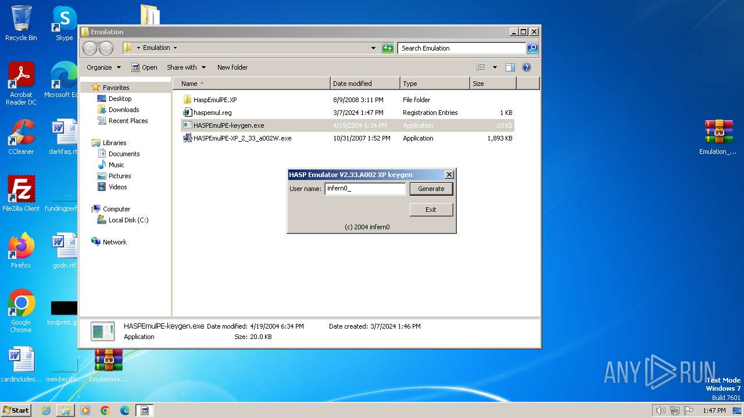The width and height of the screenshot is (744, 418).
Task: Close the HASP Emulator keygen dialog
Action: click(449, 175)
